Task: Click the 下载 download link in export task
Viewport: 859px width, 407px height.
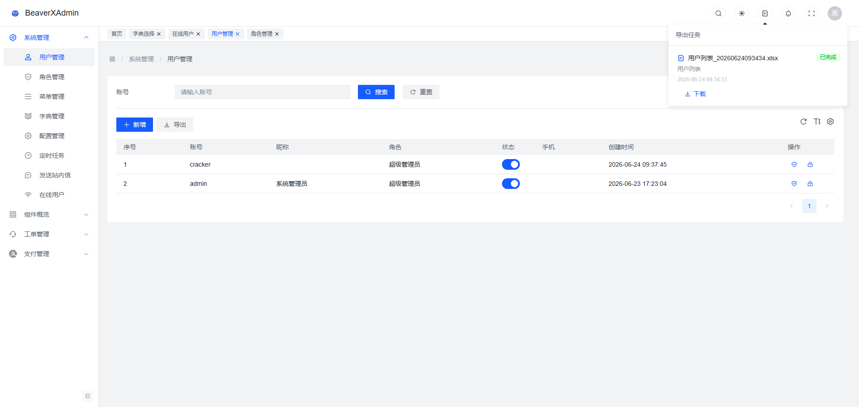Action: coord(695,94)
